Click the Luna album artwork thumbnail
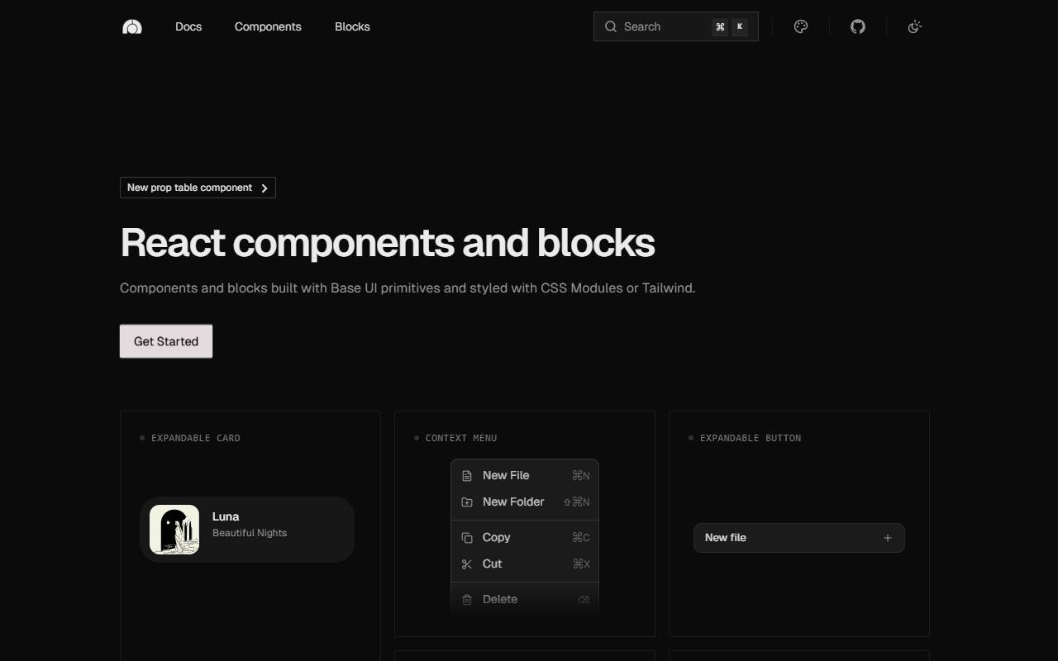This screenshot has width=1058, height=661. [x=174, y=530]
